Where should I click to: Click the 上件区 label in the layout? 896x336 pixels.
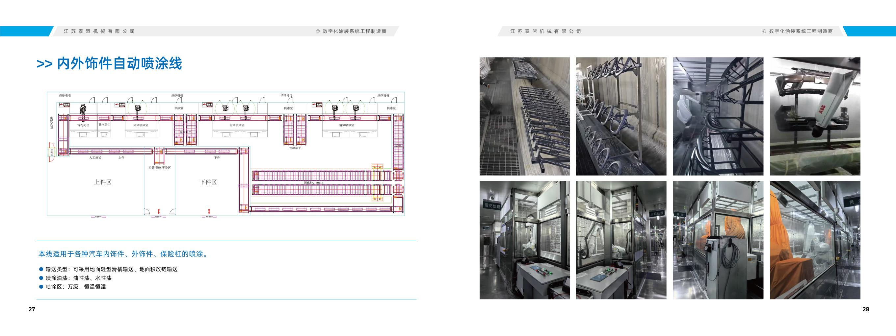103,182
